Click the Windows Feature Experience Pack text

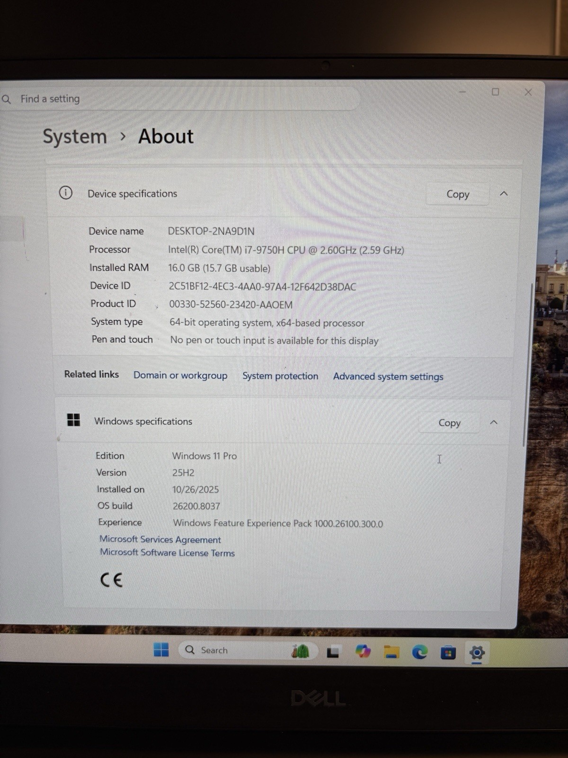click(x=278, y=523)
